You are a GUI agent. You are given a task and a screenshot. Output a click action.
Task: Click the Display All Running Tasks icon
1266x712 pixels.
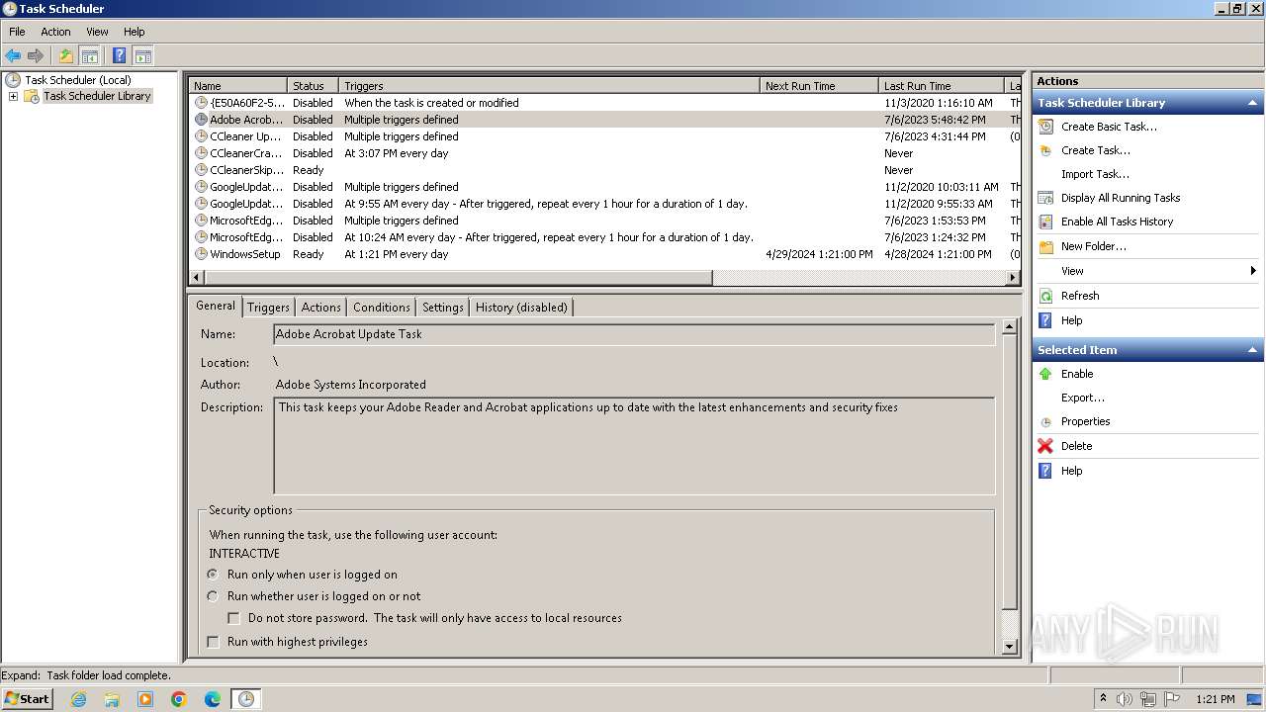tap(1045, 198)
